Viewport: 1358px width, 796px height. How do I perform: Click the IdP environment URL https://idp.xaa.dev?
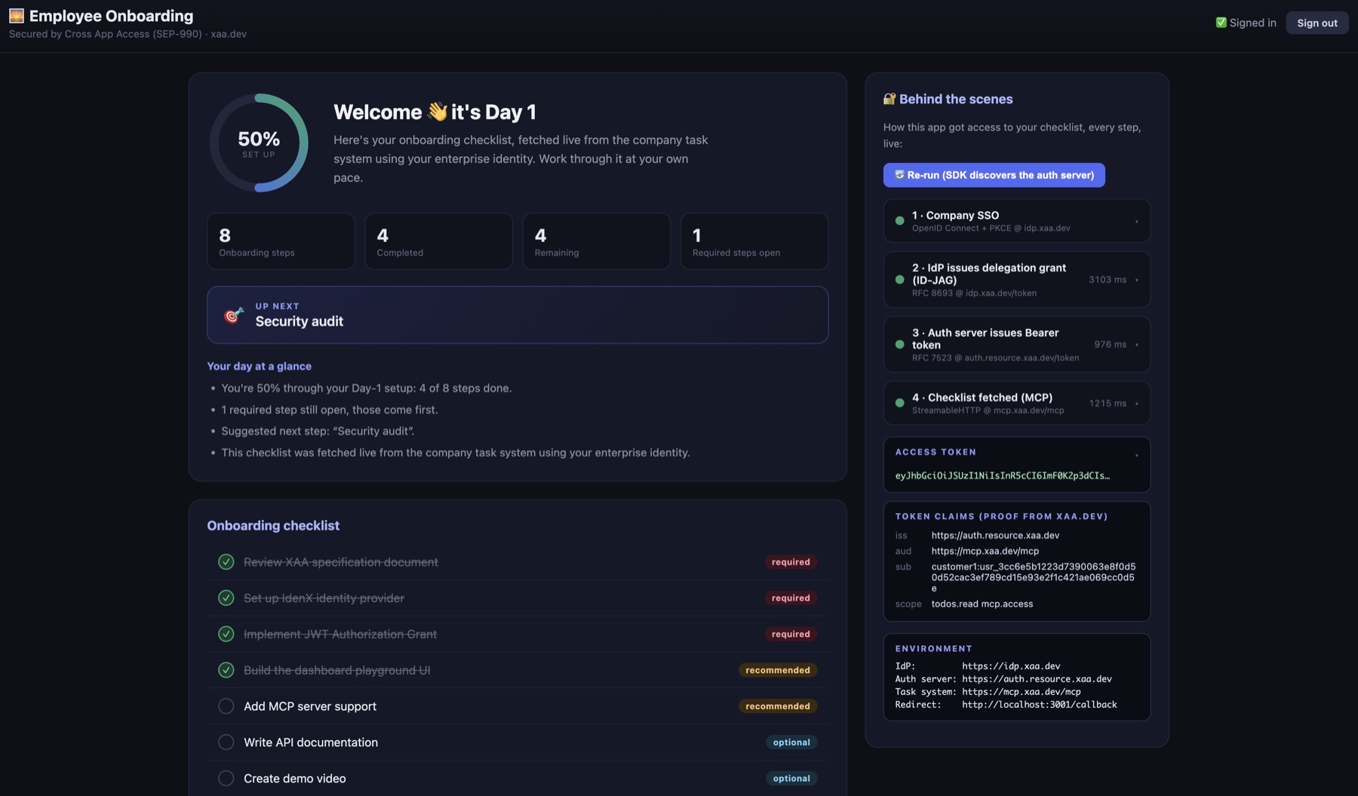click(x=1011, y=666)
